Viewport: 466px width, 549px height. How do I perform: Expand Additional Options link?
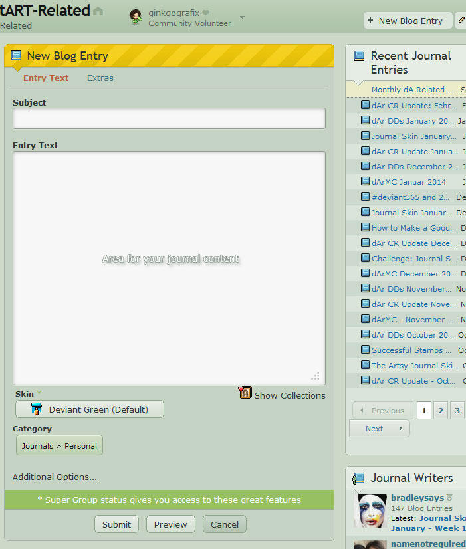click(x=55, y=477)
